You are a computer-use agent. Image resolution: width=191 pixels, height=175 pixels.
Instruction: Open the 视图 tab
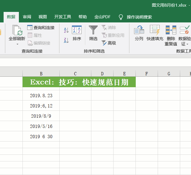43,17
